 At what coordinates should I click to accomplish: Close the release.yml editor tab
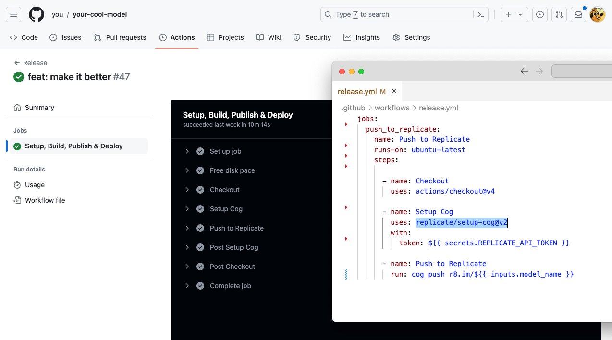(394, 91)
